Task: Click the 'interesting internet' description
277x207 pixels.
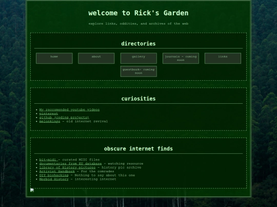Action: pyautogui.click(x=95, y=179)
